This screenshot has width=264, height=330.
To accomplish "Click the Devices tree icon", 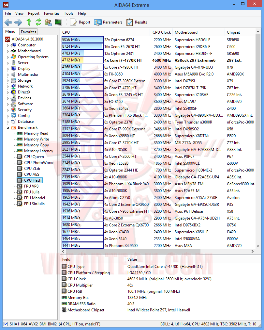I will tap(14, 98).
